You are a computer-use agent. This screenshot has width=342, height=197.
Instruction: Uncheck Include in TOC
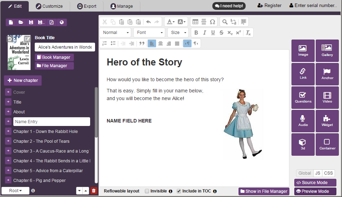tap(179, 191)
